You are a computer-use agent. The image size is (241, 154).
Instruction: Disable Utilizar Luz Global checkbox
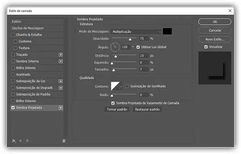point(138,47)
